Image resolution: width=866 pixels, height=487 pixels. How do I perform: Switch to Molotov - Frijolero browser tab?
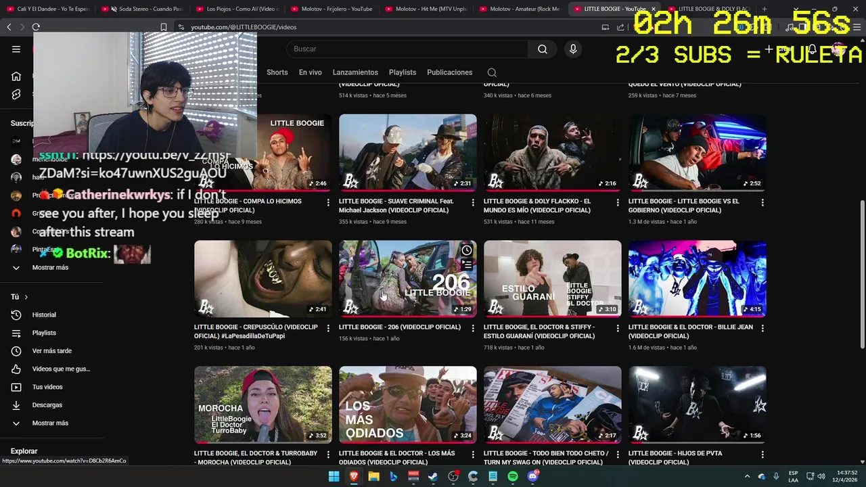(x=332, y=9)
